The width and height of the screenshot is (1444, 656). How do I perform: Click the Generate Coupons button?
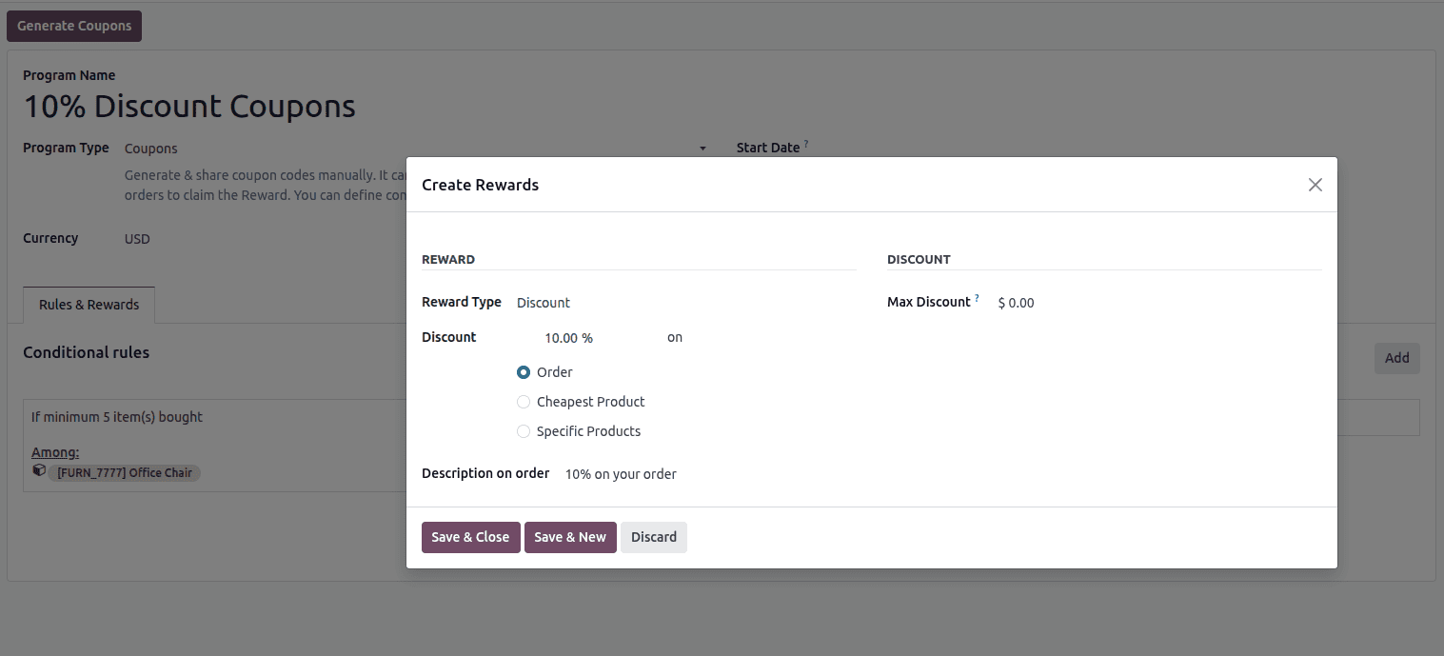tap(73, 26)
